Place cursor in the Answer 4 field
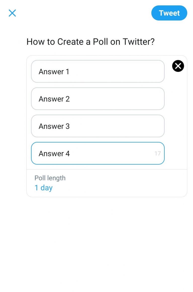Screen dimensions: 193x292 click(x=98, y=153)
